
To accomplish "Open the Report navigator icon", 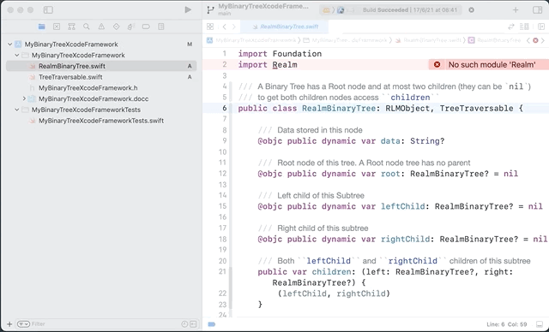I will (x=161, y=27).
